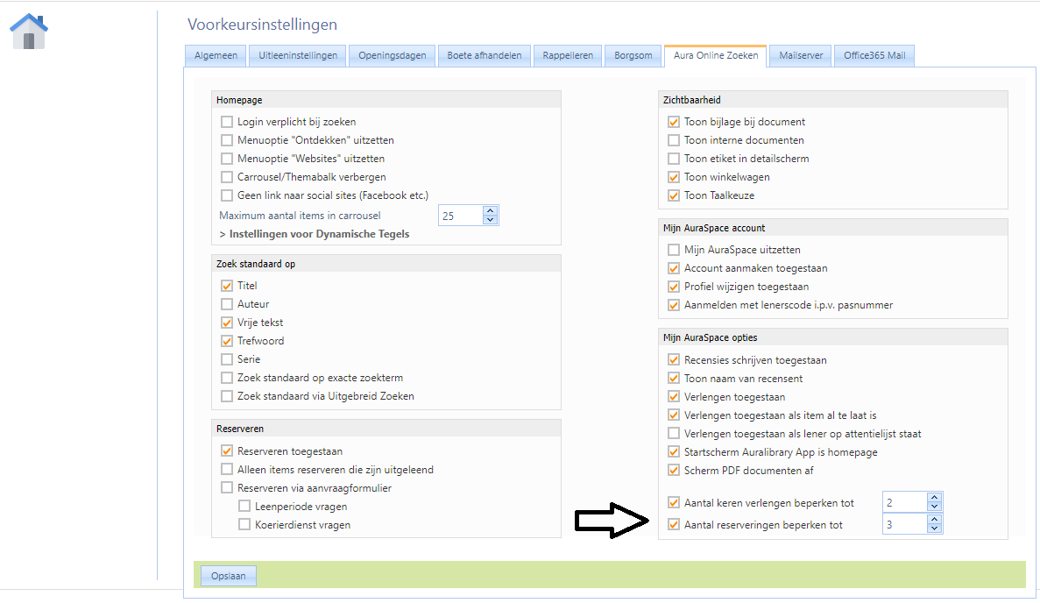Screen dimensions: 1040x603
Task: Increase renewal limit with up arrow
Action: point(934,498)
